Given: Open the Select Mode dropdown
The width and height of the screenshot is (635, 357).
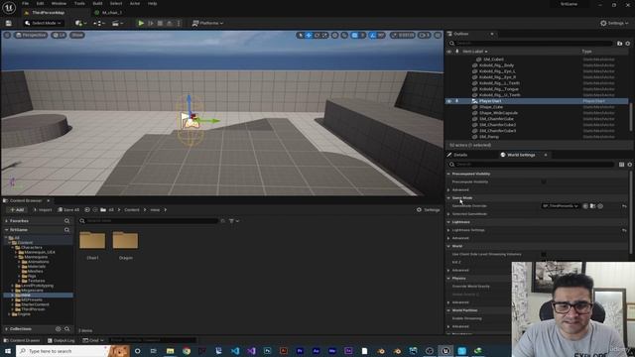Looking at the screenshot, I should point(43,23).
